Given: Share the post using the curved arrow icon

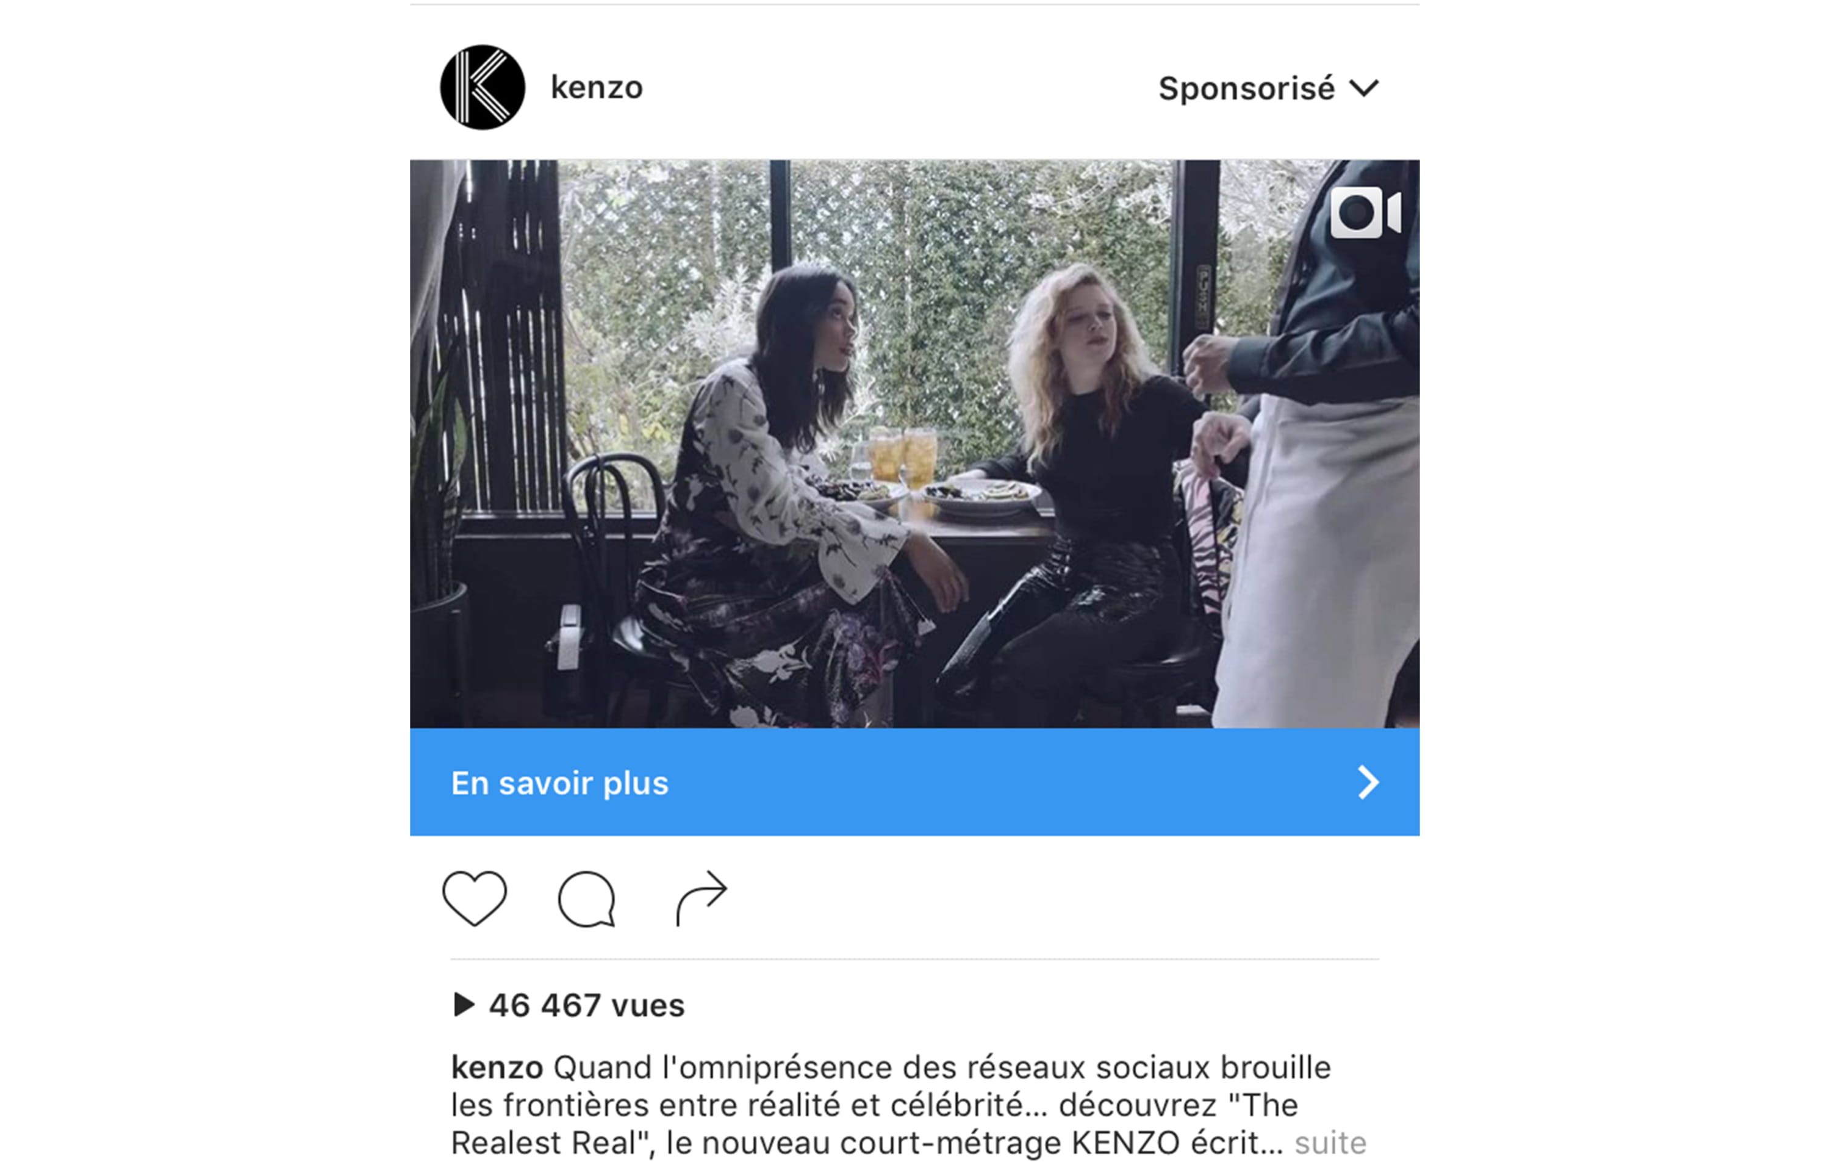Looking at the screenshot, I should coord(701,897).
